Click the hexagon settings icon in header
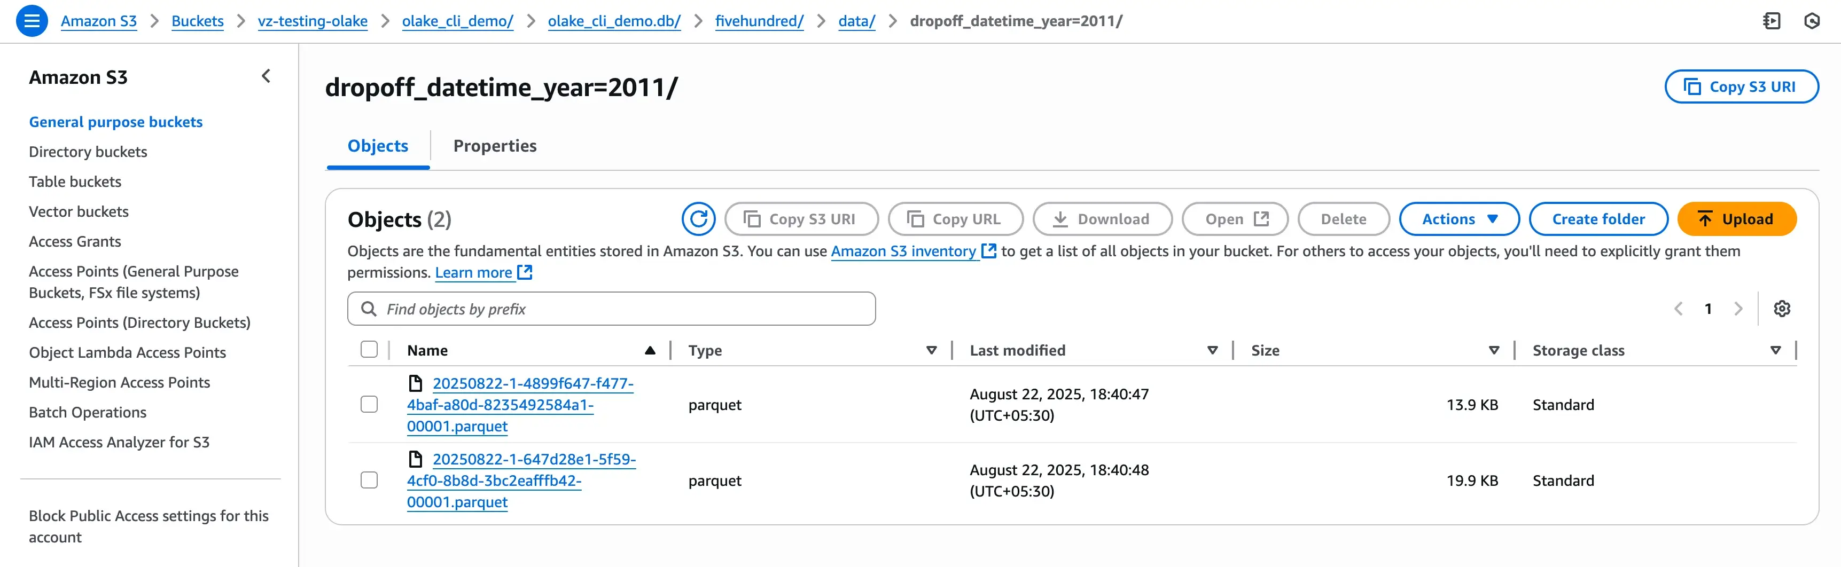Viewport: 1841px width, 567px height. [1811, 21]
